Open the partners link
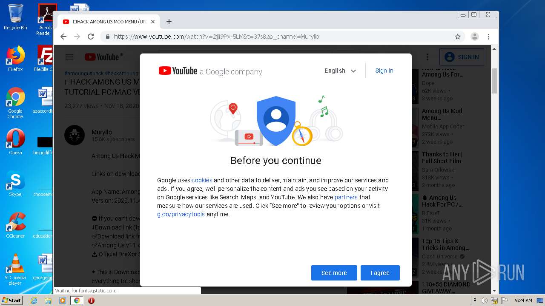545x306 pixels. click(x=346, y=197)
